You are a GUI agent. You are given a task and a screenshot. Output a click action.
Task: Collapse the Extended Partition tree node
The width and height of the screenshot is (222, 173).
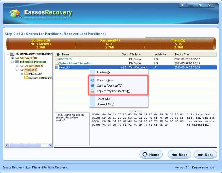pyautogui.click(x=12, y=62)
